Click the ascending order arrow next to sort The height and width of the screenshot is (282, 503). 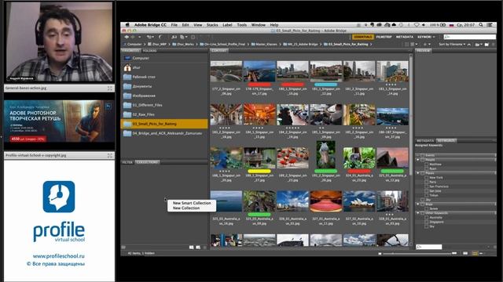point(469,44)
